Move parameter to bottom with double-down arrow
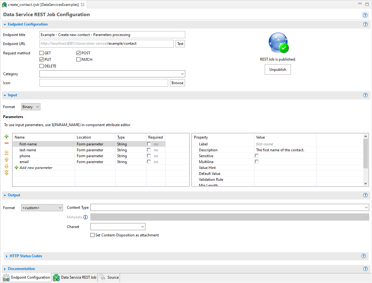The width and height of the screenshot is (372, 283). 7,173
